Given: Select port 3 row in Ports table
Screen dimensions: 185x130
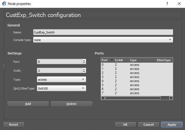Looking at the screenshot, I should (x=137, y=77).
